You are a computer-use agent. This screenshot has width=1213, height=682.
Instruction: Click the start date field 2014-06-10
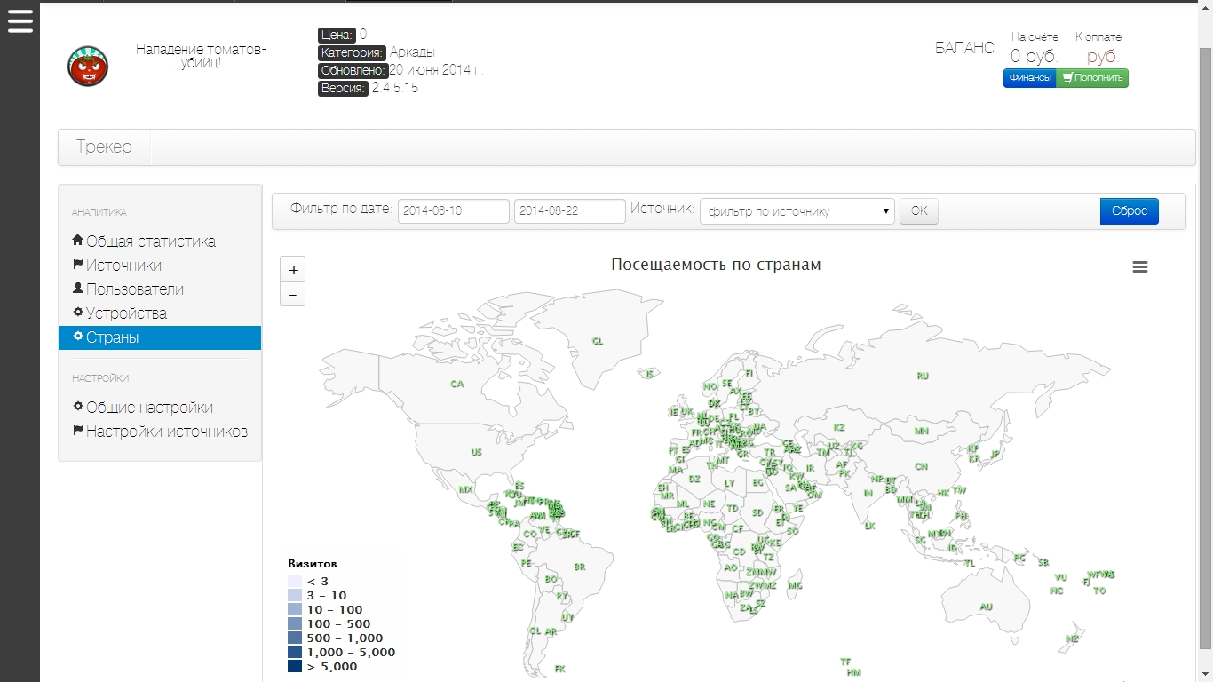click(453, 211)
